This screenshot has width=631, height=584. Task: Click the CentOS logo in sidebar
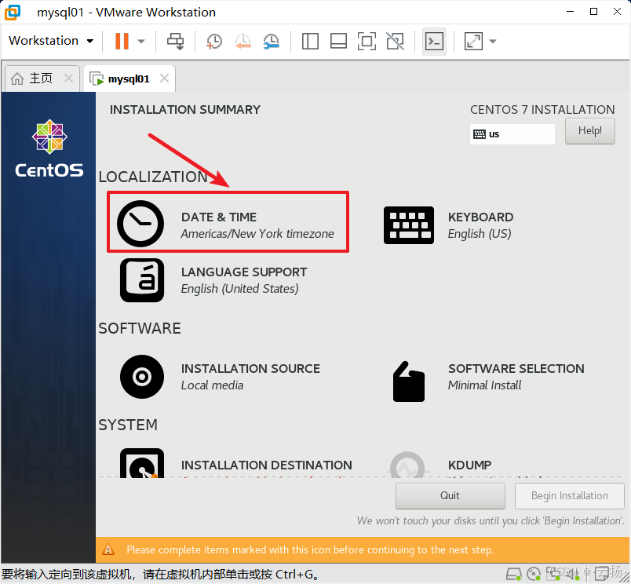click(49, 149)
